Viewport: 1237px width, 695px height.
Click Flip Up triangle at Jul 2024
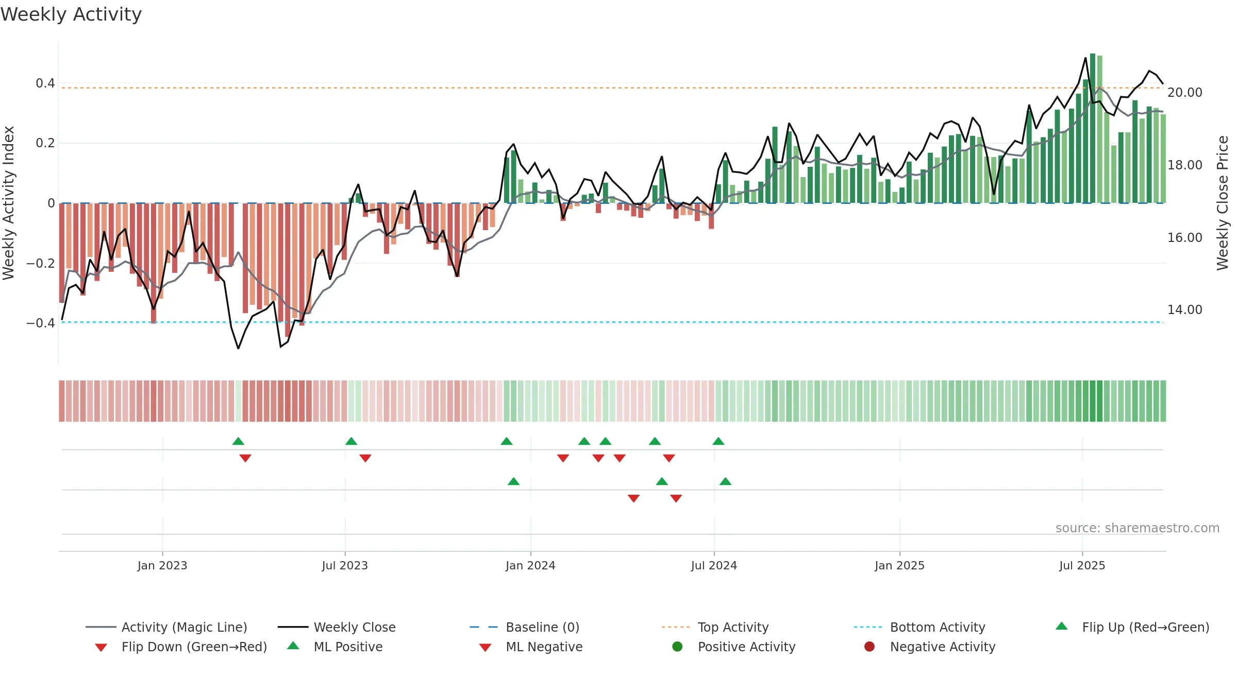click(x=718, y=441)
